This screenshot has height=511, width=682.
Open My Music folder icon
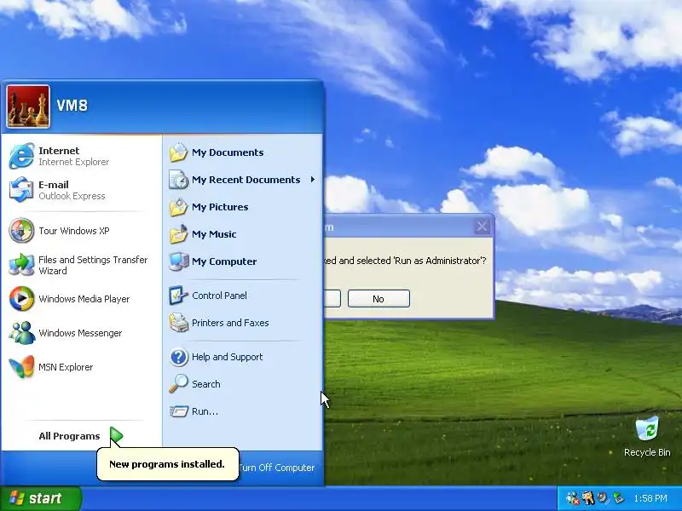pyautogui.click(x=178, y=234)
